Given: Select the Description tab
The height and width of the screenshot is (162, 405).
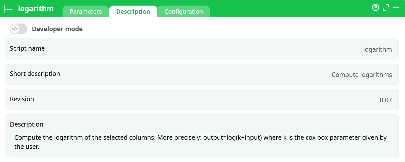Looking at the screenshot, I should [133, 11].
